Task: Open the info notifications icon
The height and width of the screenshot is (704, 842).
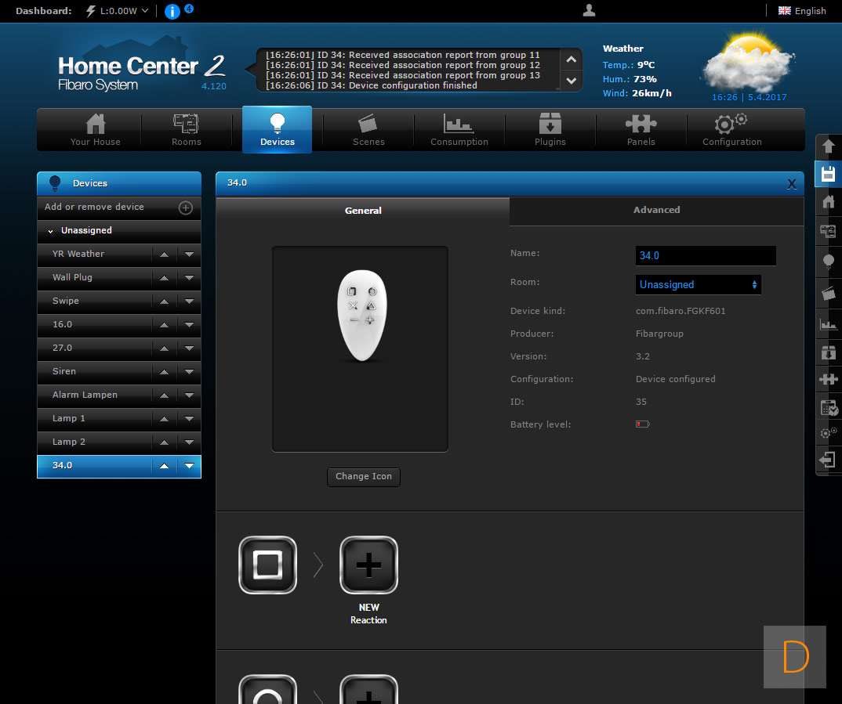Action: (172, 11)
